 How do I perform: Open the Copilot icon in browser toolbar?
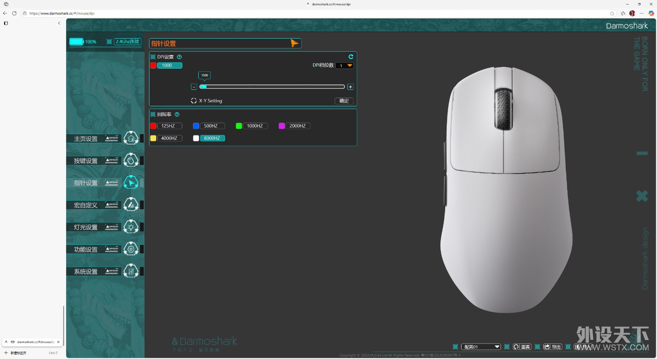pyautogui.click(x=651, y=13)
